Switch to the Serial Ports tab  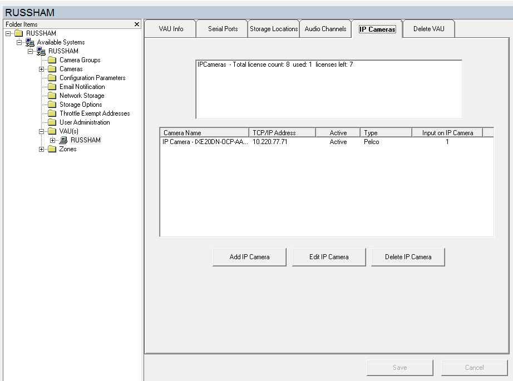pos(221,28)
